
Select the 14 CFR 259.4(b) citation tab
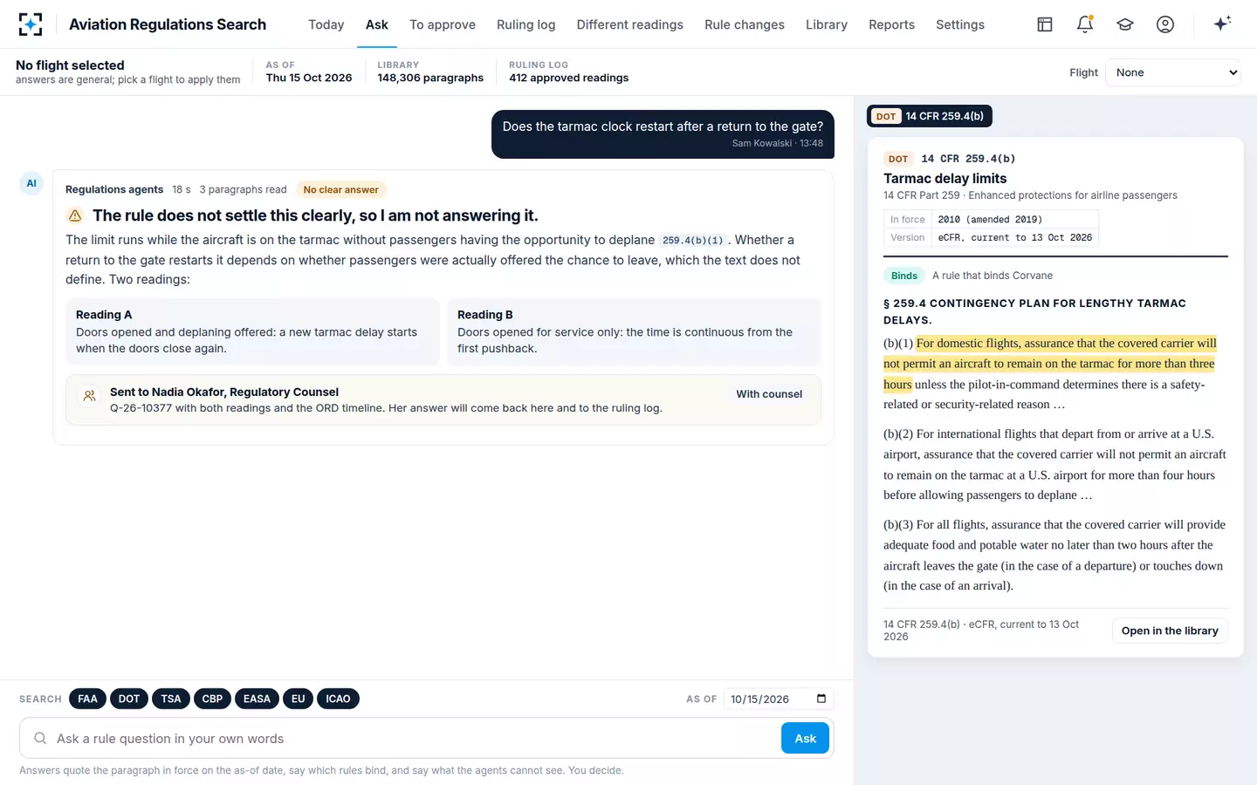point(930,116)
